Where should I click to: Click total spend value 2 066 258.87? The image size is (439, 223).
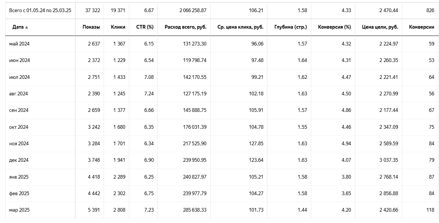pos(193,10)
